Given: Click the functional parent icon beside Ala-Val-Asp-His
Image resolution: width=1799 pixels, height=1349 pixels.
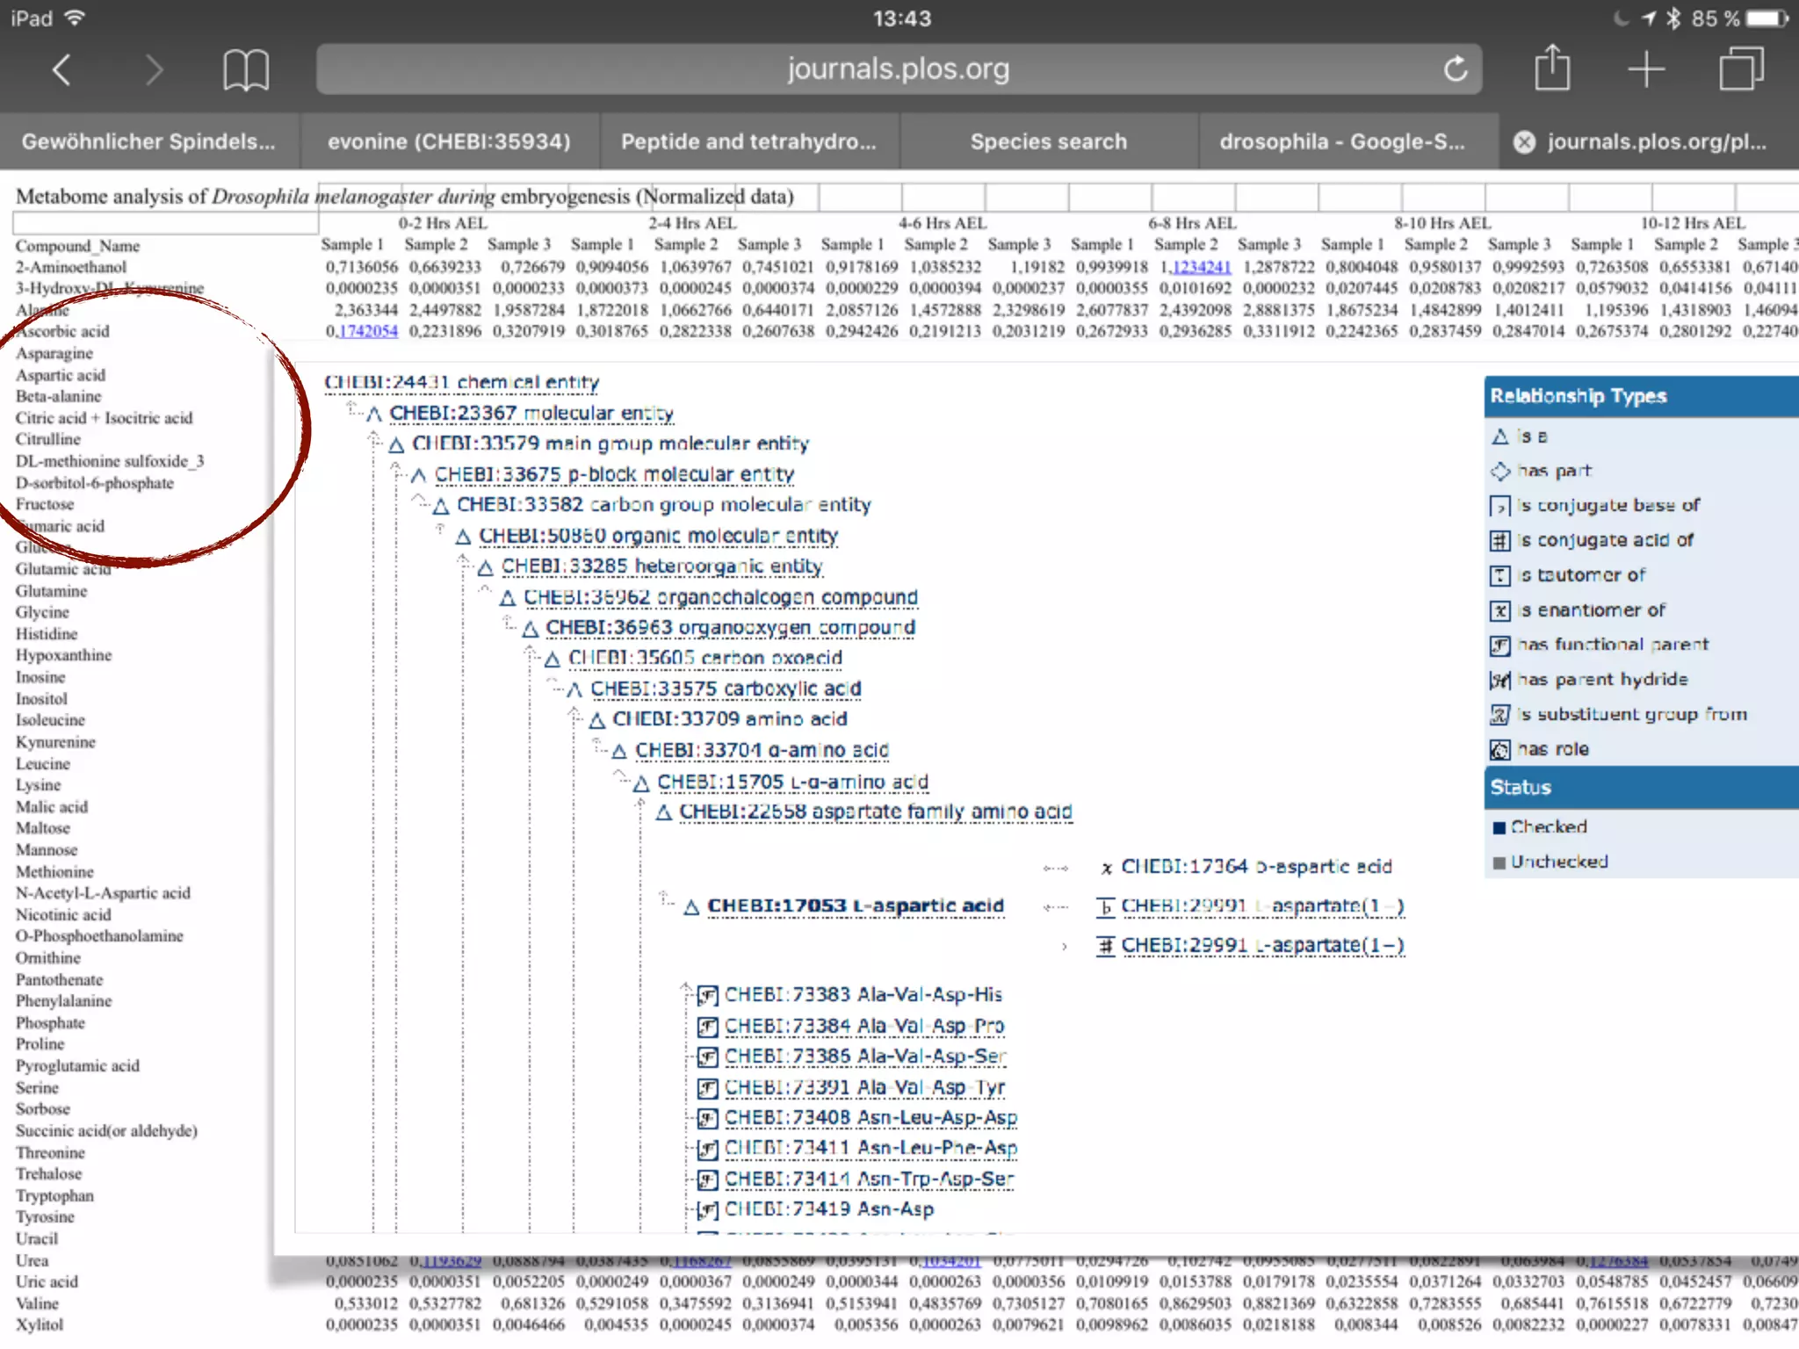Looking at the screenshot, I should coord(708,996).
